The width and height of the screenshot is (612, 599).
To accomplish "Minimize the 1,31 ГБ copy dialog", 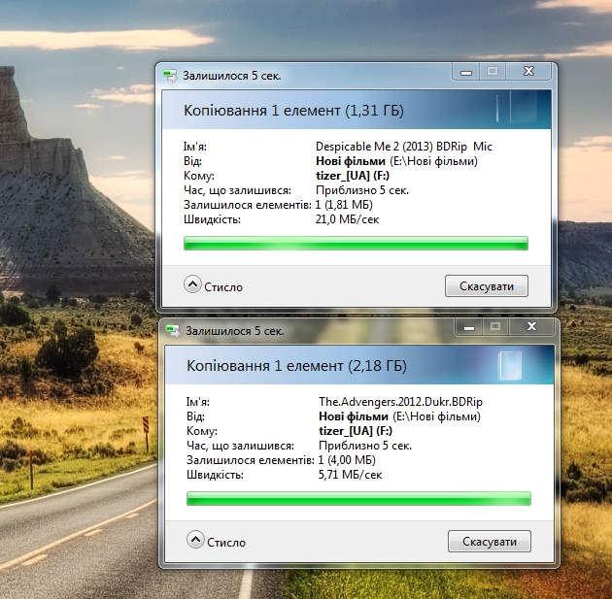I will 466,72.
